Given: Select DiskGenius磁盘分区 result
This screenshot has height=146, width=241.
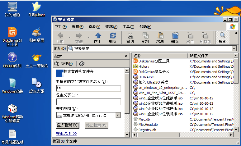Looking at the screenshot, I should click(x=151, y=72).
